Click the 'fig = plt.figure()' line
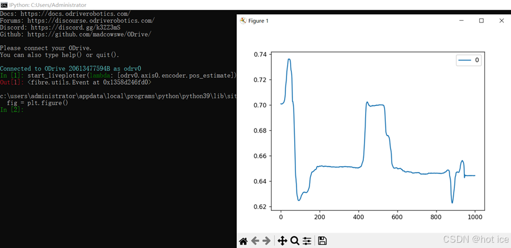Image resolution: width=511 pixels, height=248 pixels. click(37, 102)
